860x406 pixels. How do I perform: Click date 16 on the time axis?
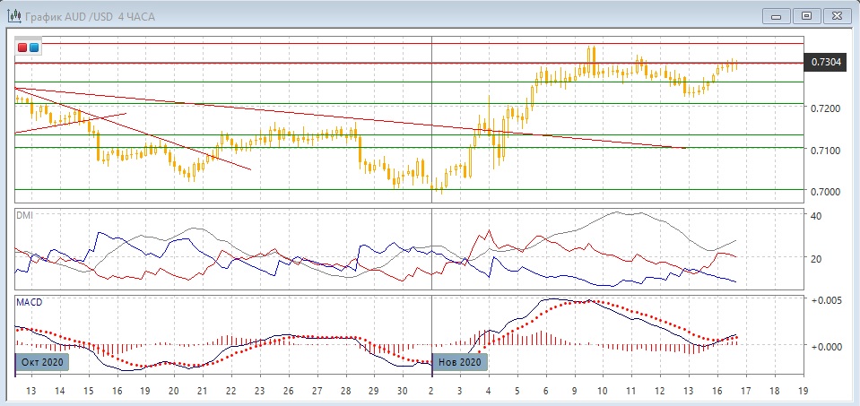(717, 392)
